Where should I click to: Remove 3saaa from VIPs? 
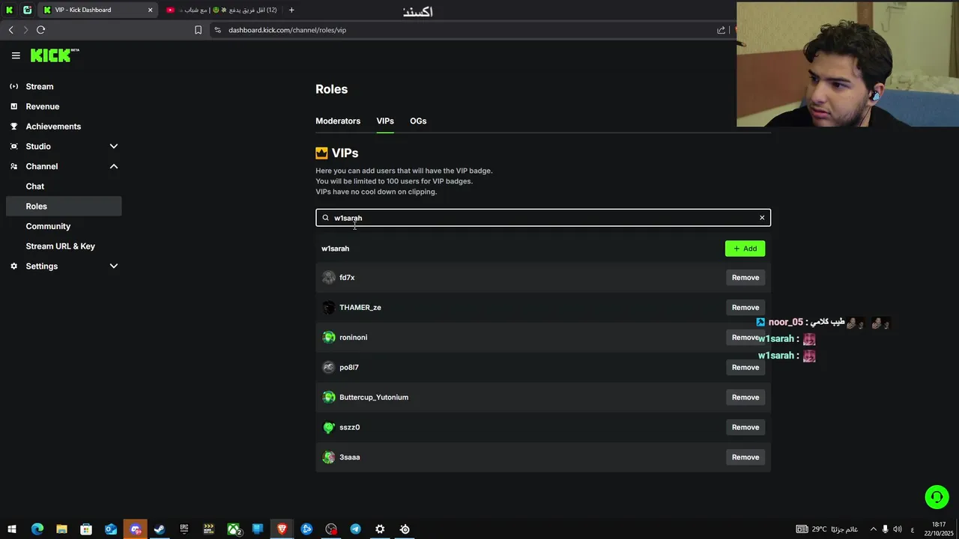click(745, 457)
